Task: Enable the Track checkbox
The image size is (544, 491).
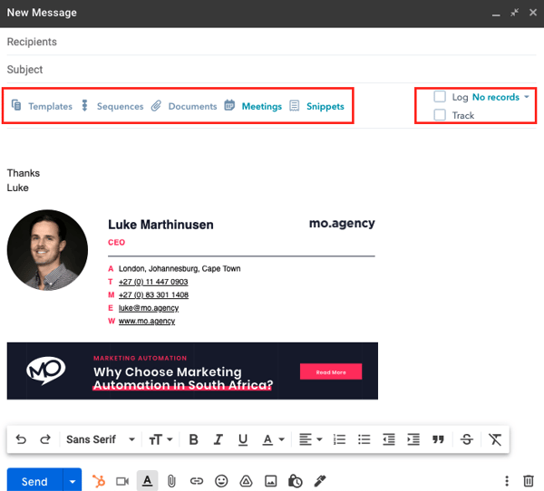Action: (x=440, y=115)
